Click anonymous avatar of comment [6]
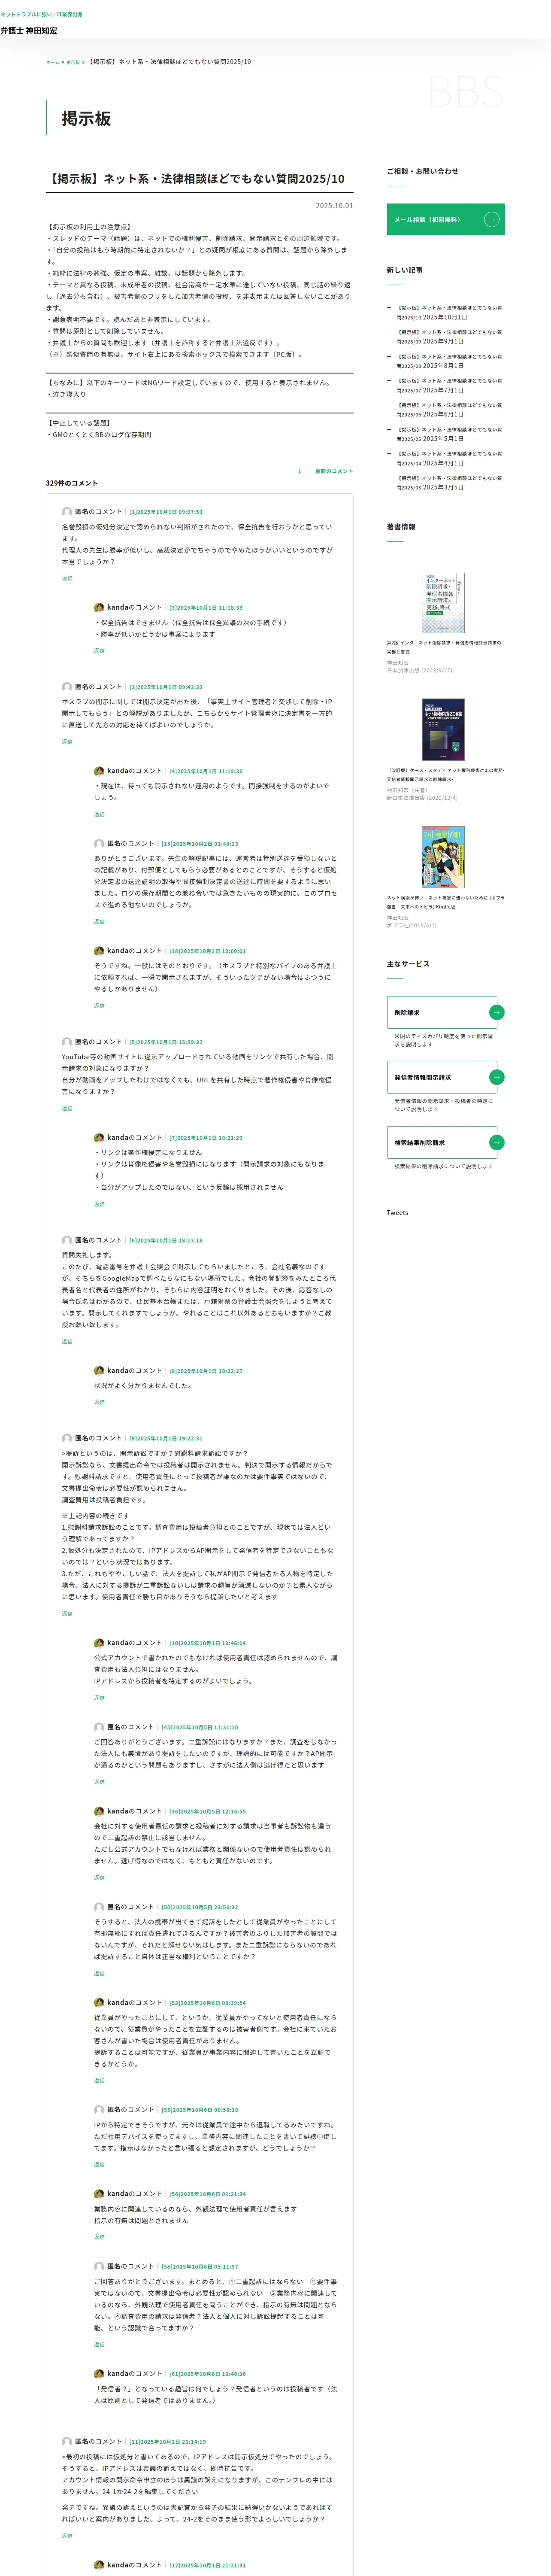The height and width of the screenshot is (2576, 551). tap(67, 1240)
